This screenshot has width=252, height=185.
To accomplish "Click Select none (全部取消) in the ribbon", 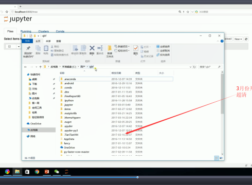I will coord(163,51).
